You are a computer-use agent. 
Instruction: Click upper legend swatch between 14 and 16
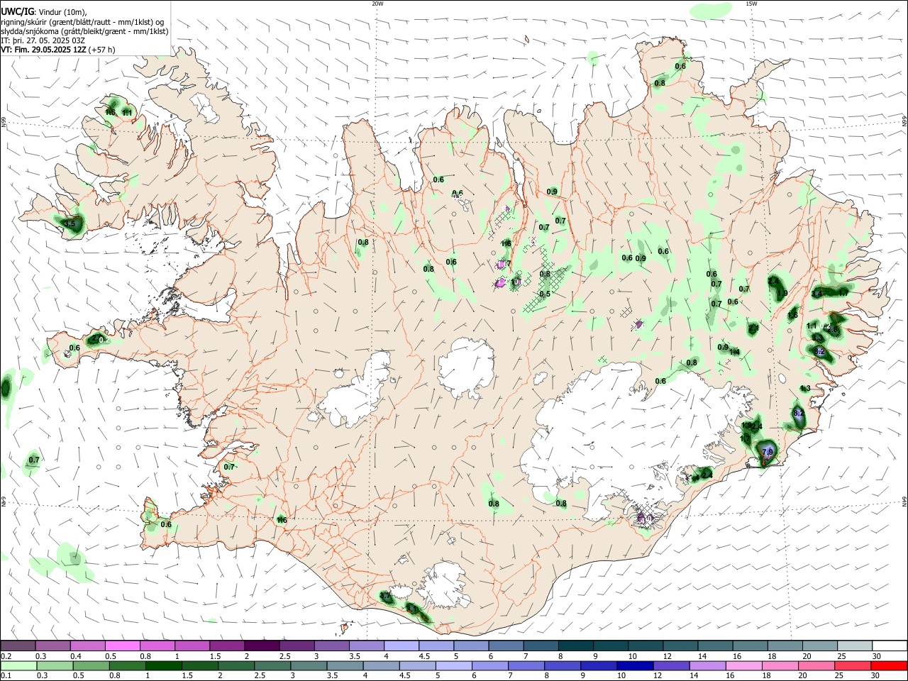pos(716,646)
